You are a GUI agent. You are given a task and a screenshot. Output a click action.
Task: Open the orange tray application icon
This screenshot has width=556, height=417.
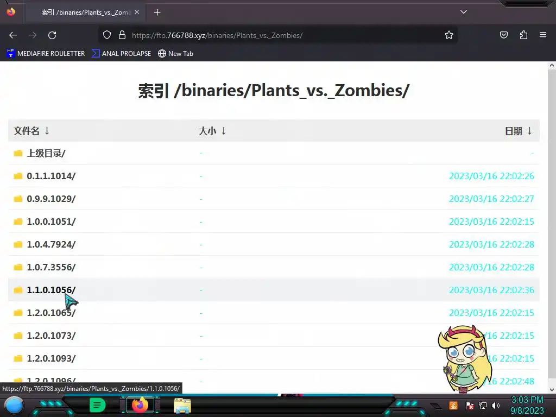pos(453,405)
